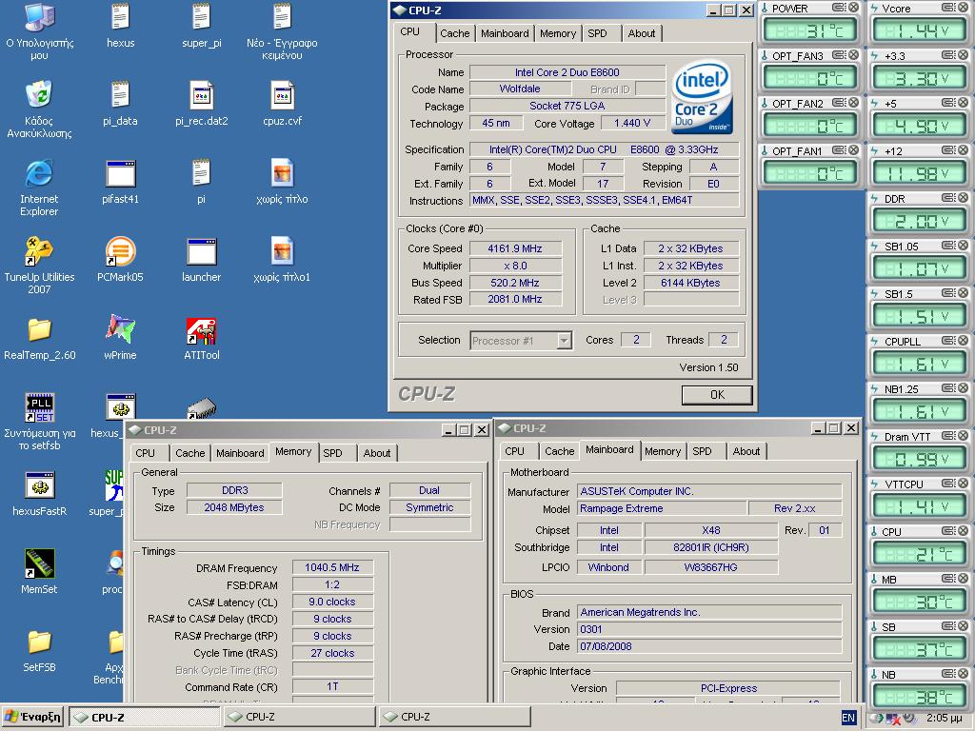Screen dimensions: 975x731
Task: Switch to SPD tab in top CPU-Z window
Action: point(597,33)
